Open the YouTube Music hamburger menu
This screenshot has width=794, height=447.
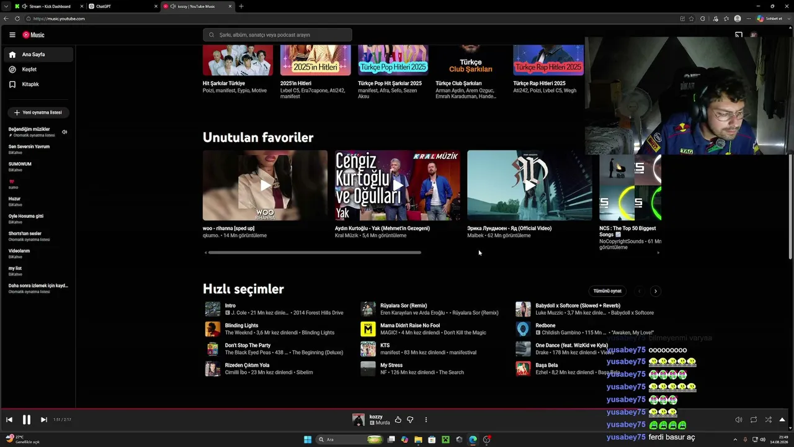coord(12,35)
